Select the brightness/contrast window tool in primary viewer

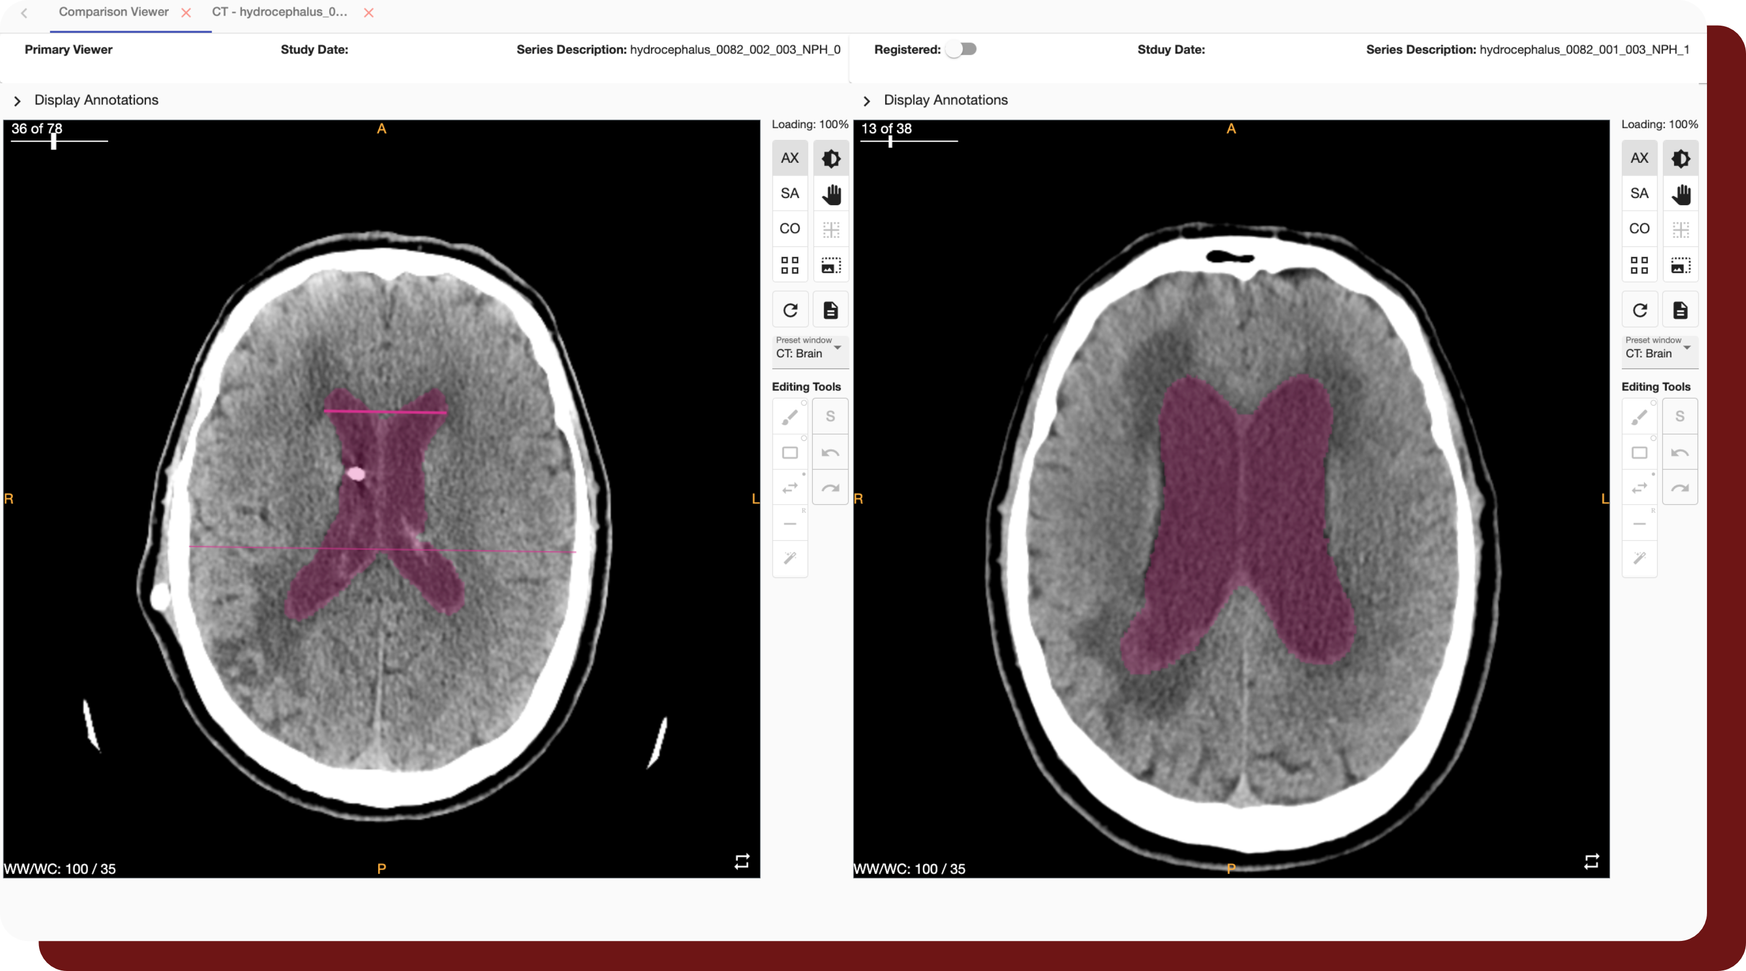point(831,158)
